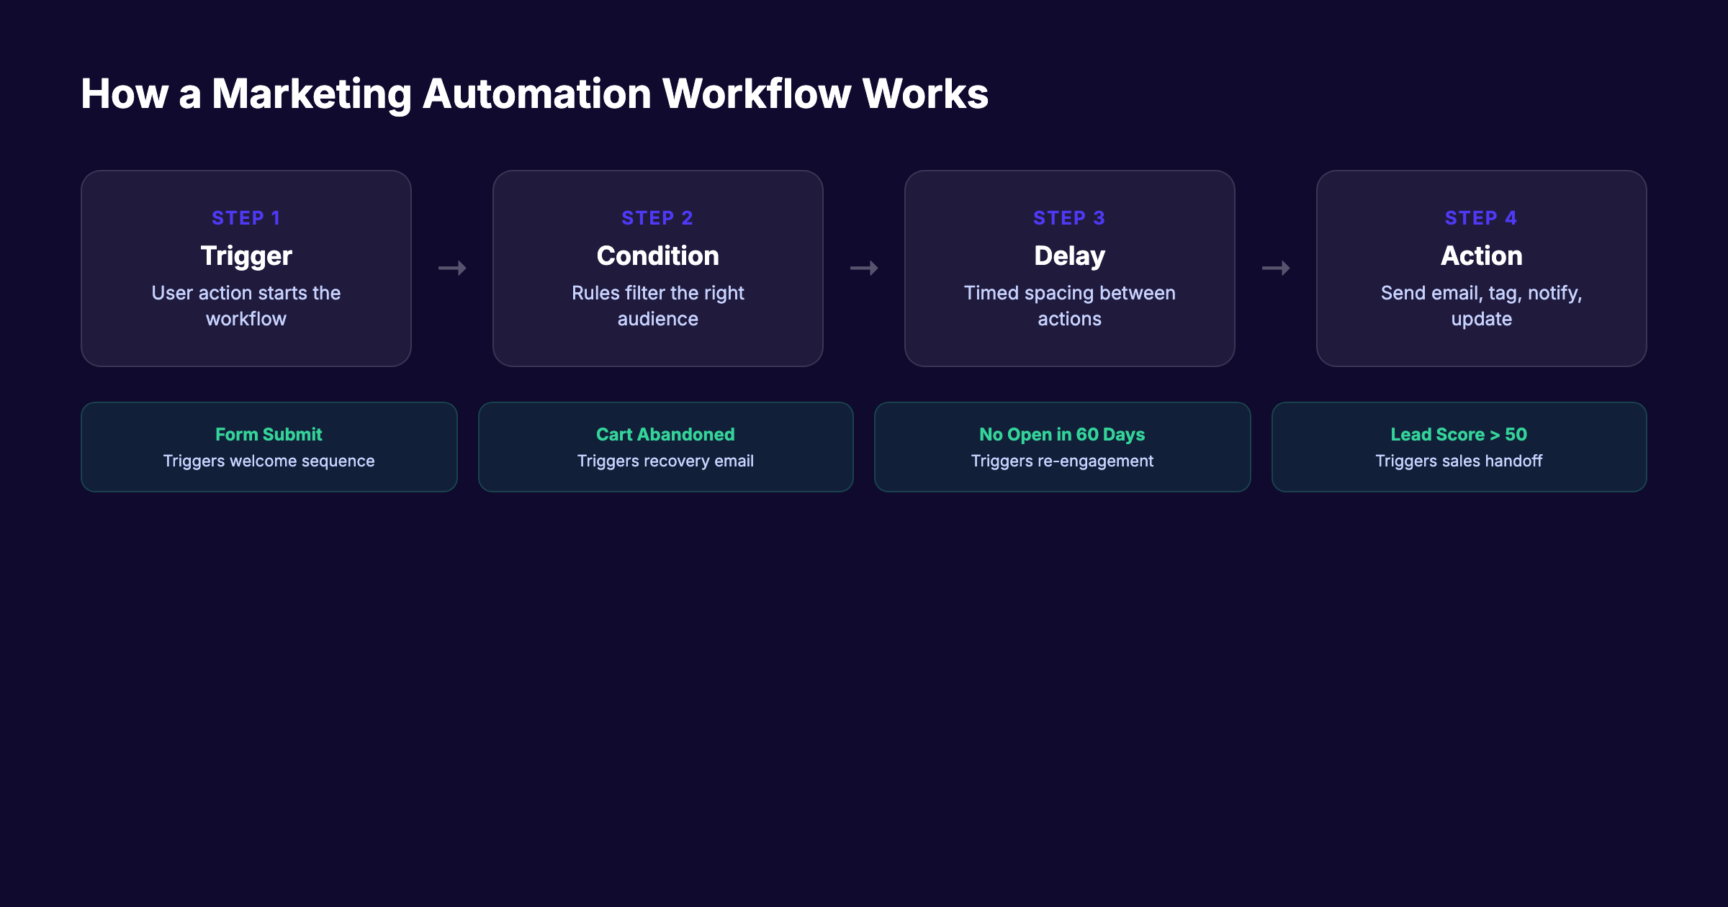The height and width of the screenshot is (907, 1728).
Task: Click the Triggers welcome sequence text
Action: coord(269,461)
